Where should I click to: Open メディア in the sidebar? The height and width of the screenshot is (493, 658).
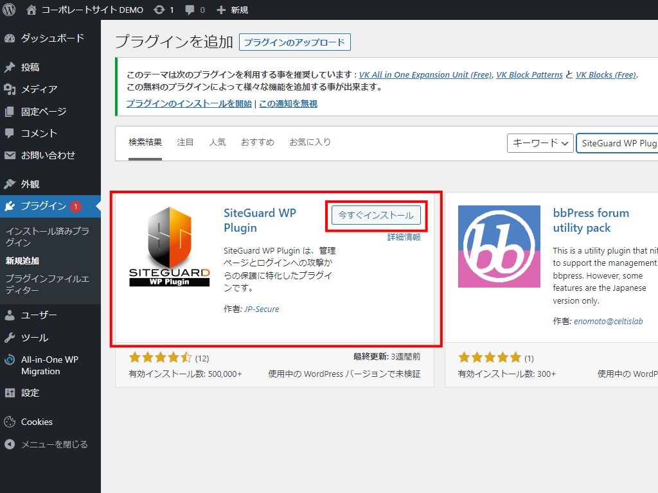[39, 89]
